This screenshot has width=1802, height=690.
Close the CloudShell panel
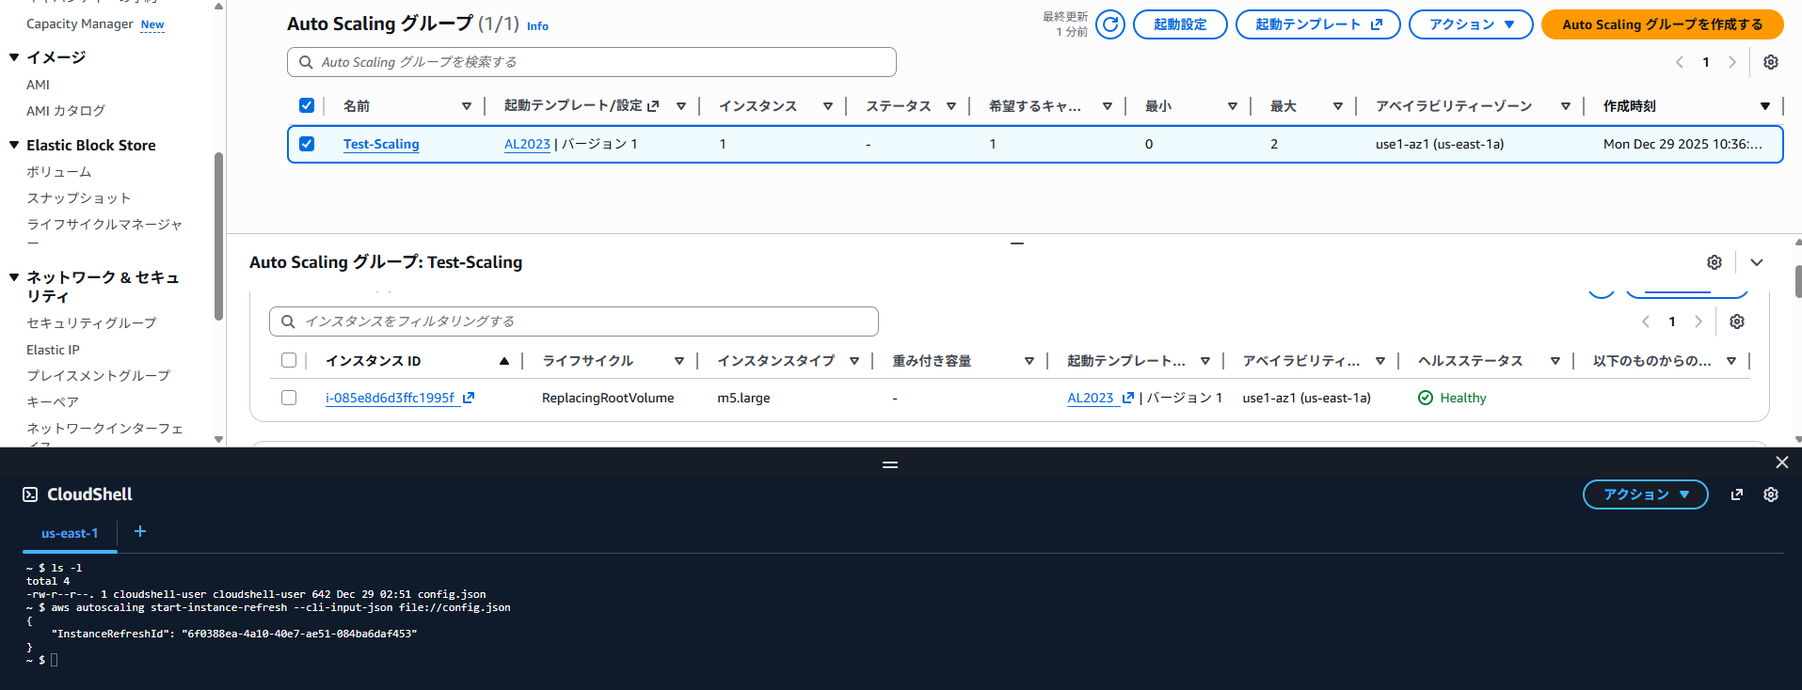1781,463
